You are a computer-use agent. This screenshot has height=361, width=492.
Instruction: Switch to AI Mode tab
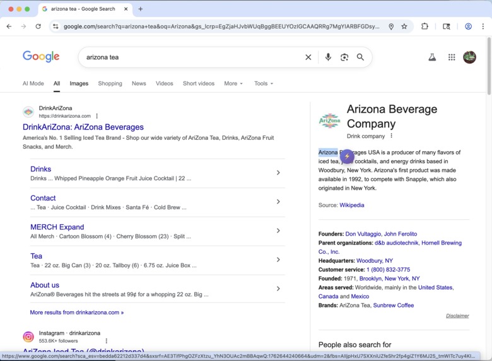[x=33, y=83]
